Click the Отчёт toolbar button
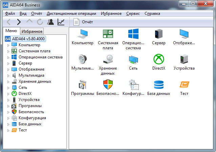This screenshot has width=216, height=152. tap(84, 22)
